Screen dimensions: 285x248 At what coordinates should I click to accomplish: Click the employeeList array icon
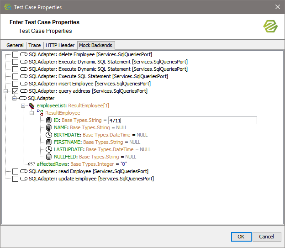pyautogui.click(x=31, y=106)
